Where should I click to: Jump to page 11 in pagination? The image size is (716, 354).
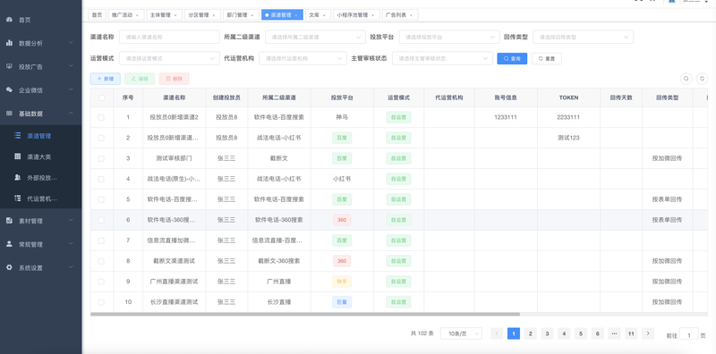coord(631,333)
